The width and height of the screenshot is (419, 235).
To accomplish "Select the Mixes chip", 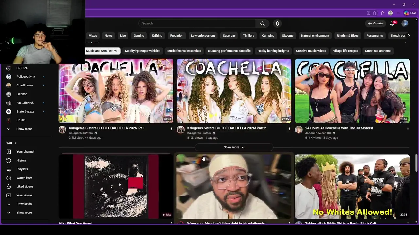I will (x=93, y=36).
